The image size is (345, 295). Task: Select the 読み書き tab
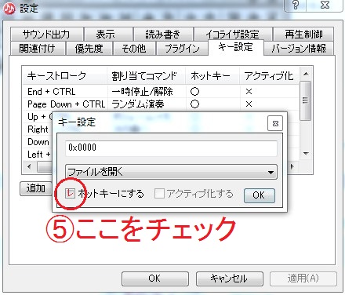163,34
